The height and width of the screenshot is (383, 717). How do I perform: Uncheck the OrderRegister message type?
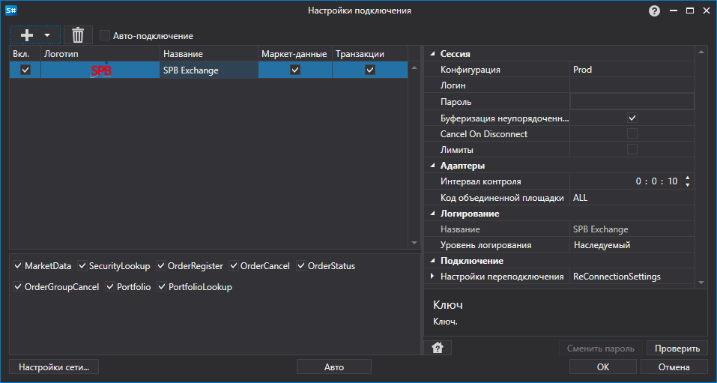coord(161,266)
